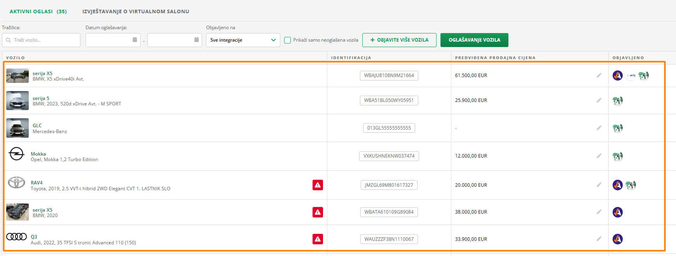
Task: Click the Toyota logo in RAV4 row
Action: coord(17,182)
